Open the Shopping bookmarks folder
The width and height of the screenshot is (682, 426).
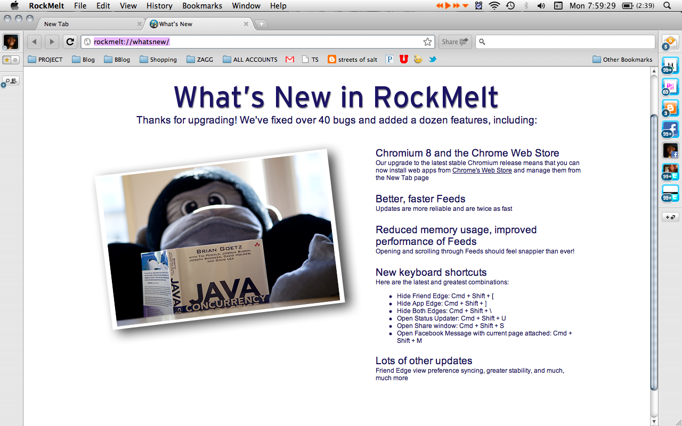click(x=158, y=60)
